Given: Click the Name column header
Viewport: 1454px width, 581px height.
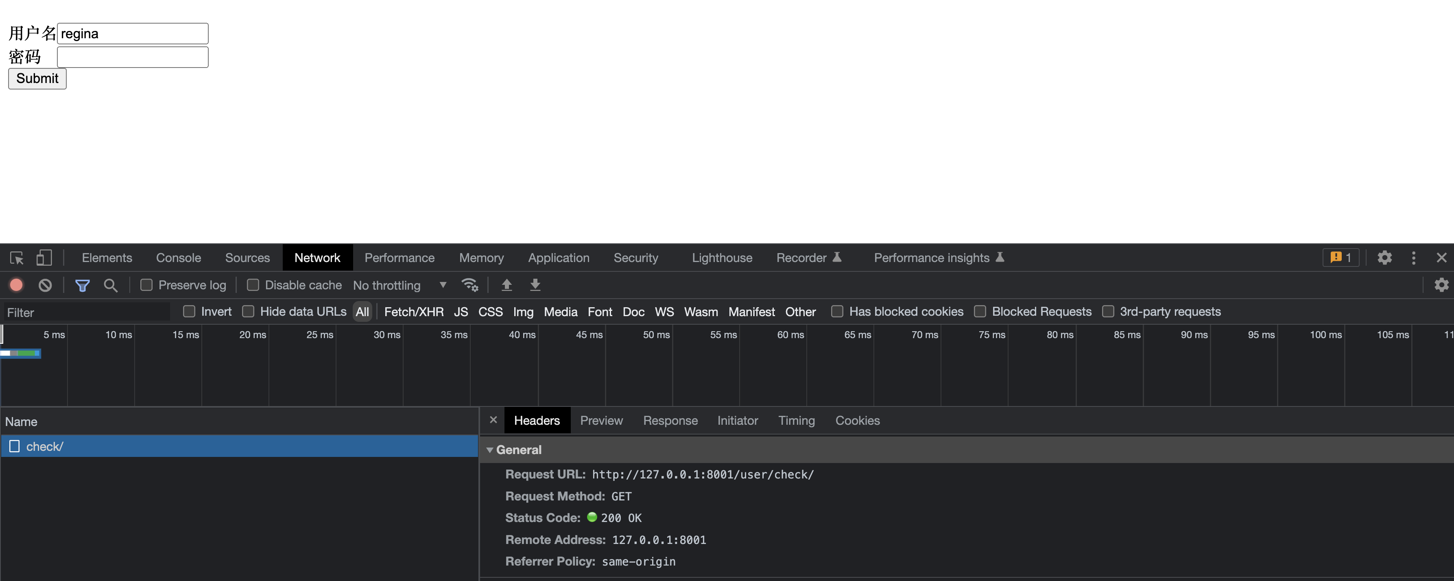Looking at the screenshot, I should click(239, 421).
